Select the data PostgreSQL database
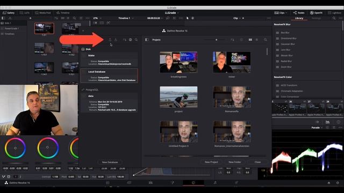The width and height of the screenshot is (344, 193). coord(109,103)
